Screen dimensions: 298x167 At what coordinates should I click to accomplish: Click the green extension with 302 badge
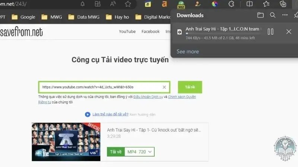click(181, 5)
